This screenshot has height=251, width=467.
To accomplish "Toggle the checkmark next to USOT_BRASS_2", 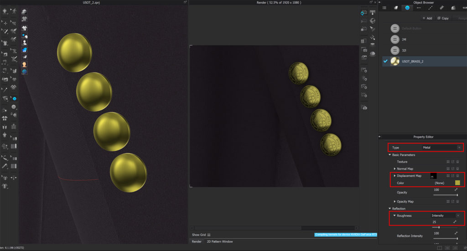I will [385, 61].
